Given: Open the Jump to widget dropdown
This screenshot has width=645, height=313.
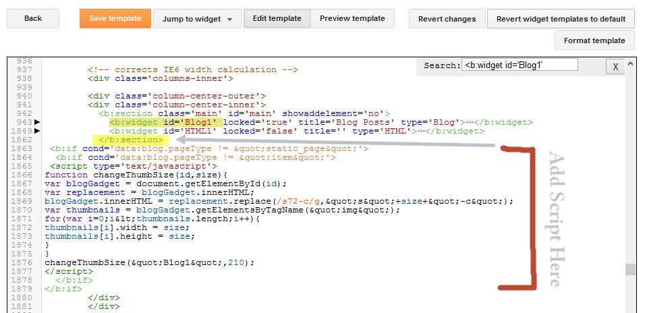Looking at the screenshot, I should point(197,19).
